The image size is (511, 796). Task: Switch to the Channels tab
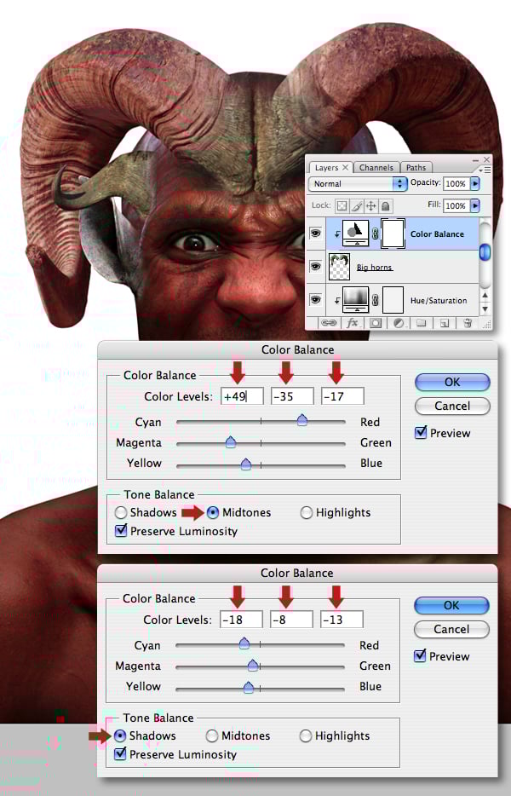pos(376,168)
